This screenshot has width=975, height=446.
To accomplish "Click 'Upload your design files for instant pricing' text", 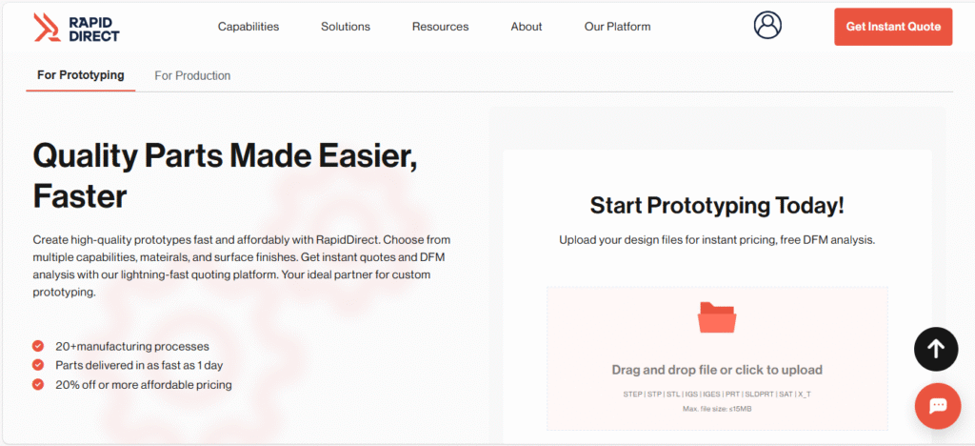I will (x=717, y=240).
